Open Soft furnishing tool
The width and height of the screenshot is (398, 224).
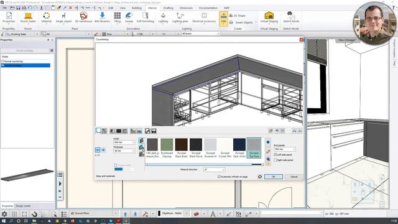145,17
